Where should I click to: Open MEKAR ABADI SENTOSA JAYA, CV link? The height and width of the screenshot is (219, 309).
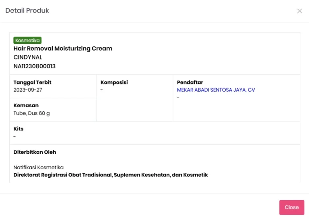point(216,90)
